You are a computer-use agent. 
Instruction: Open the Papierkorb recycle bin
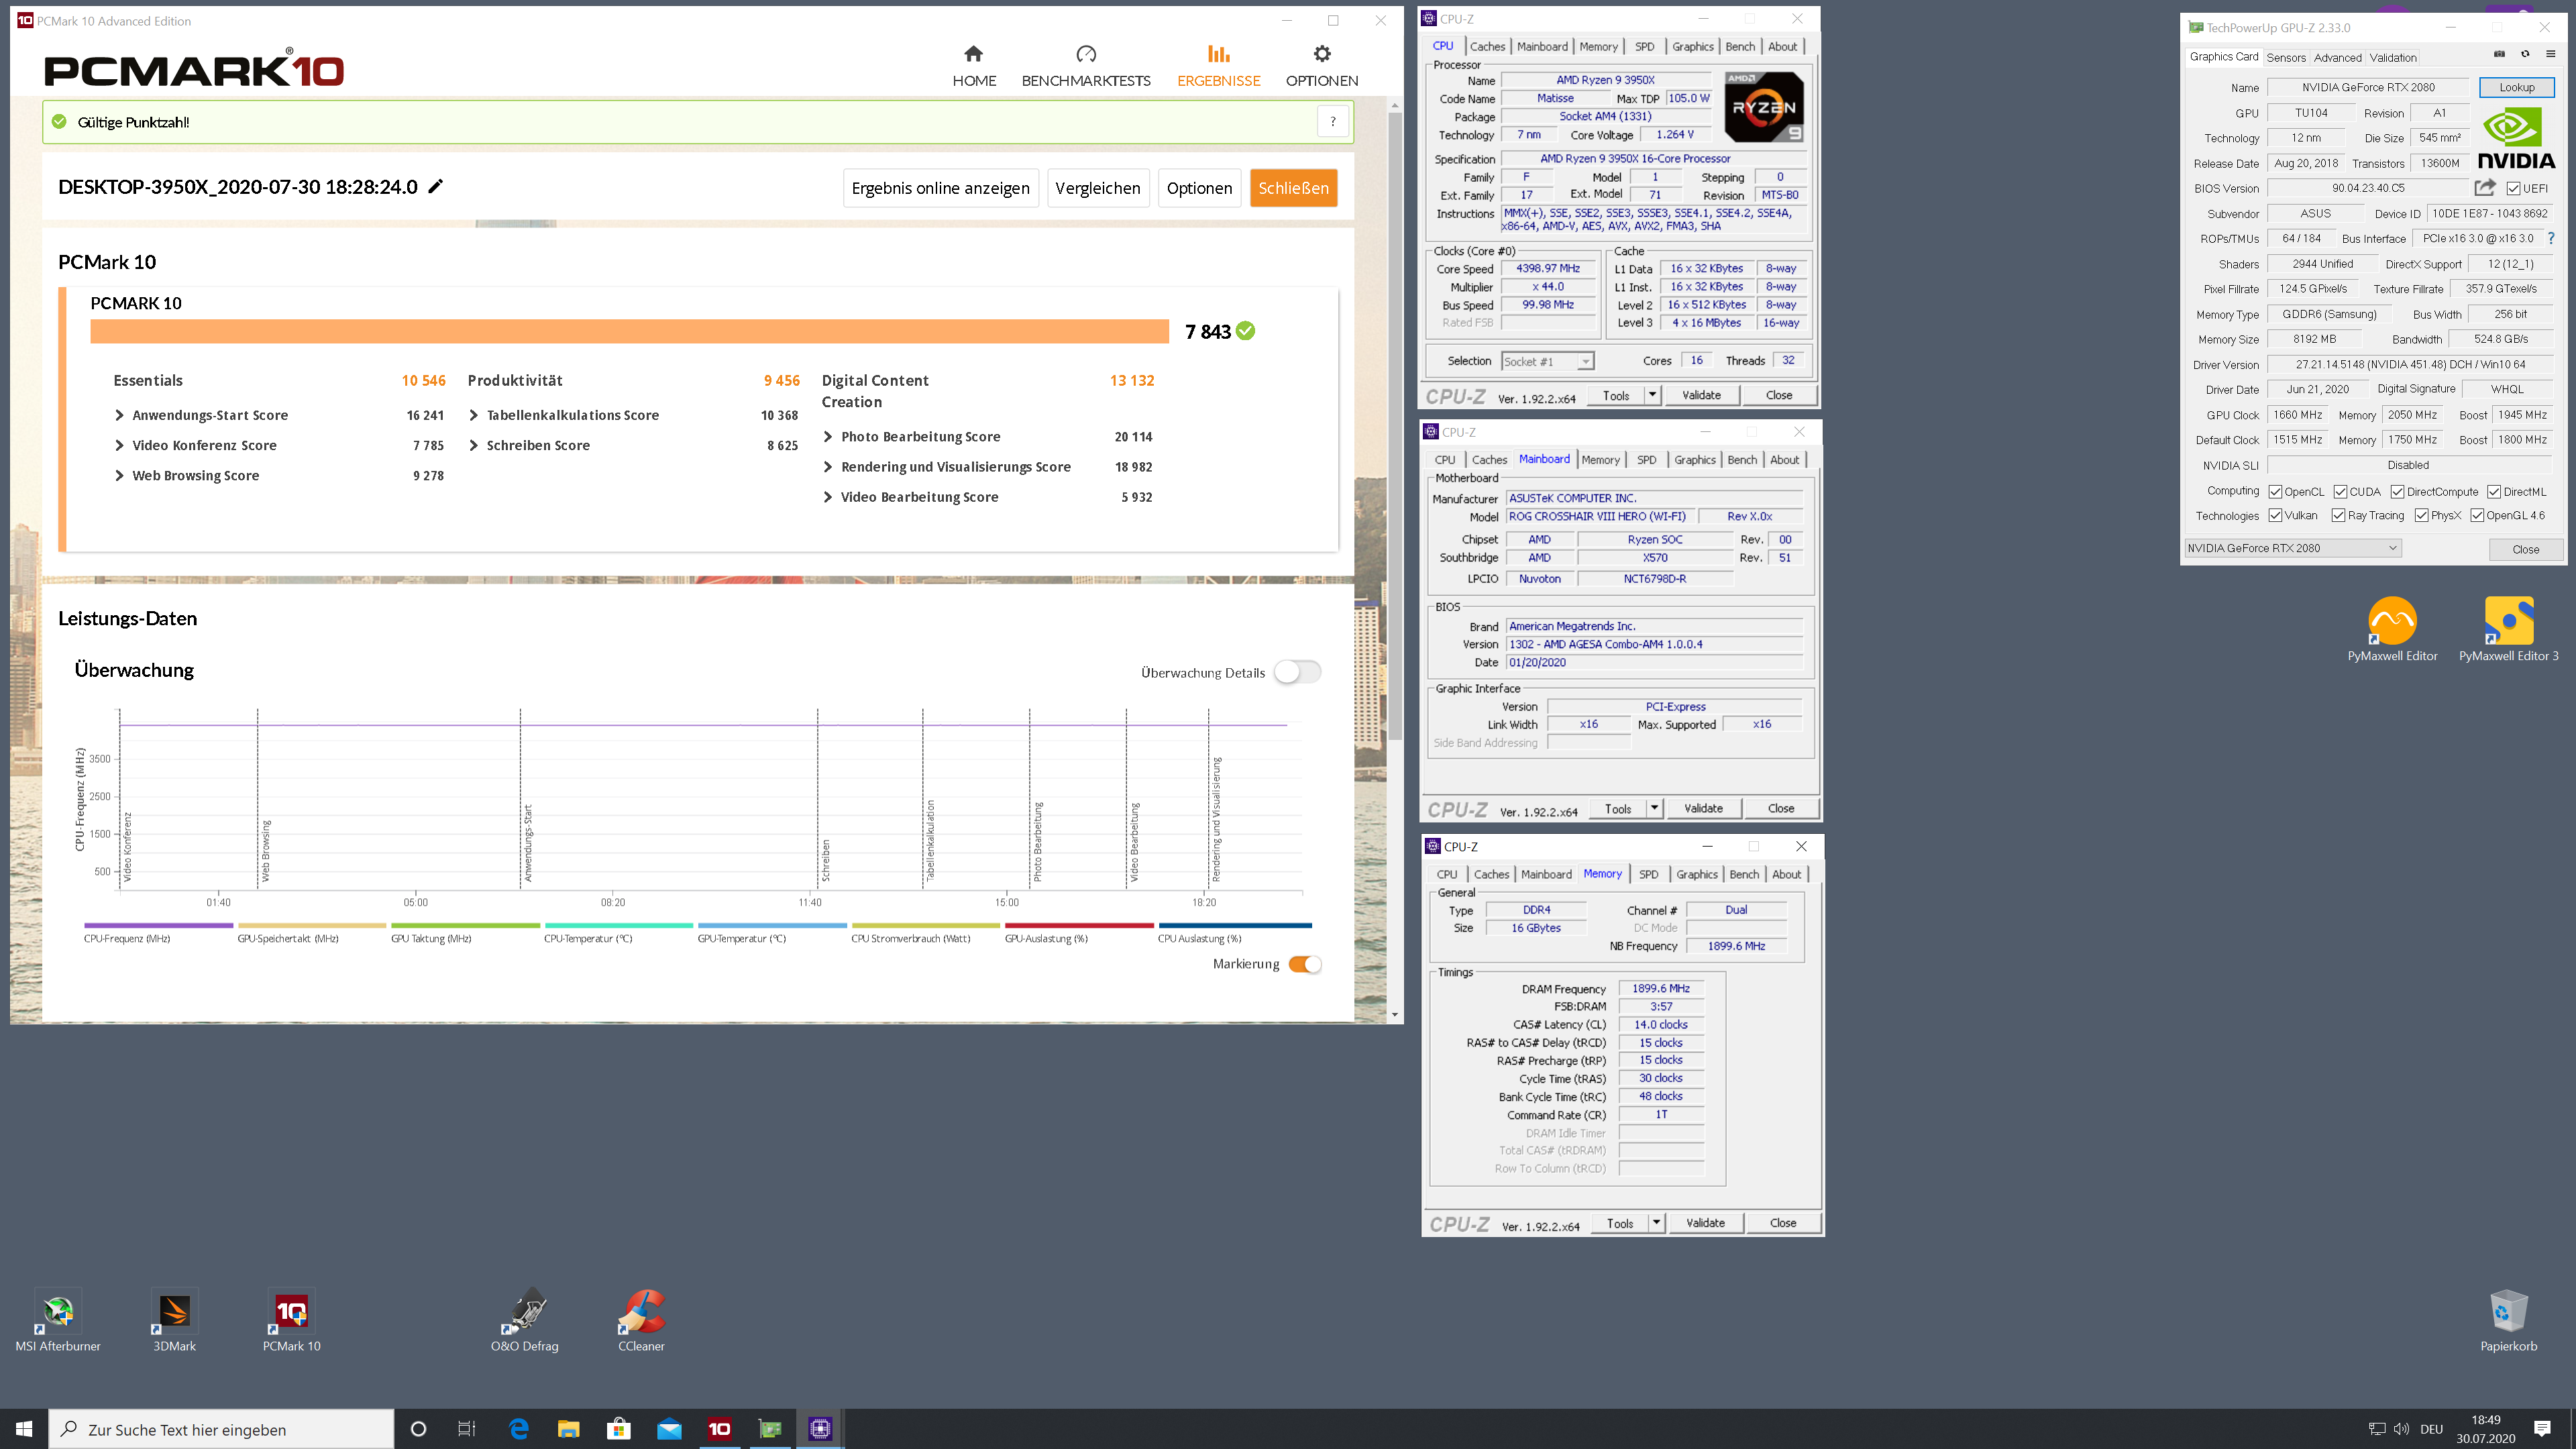point(2508,1321)
